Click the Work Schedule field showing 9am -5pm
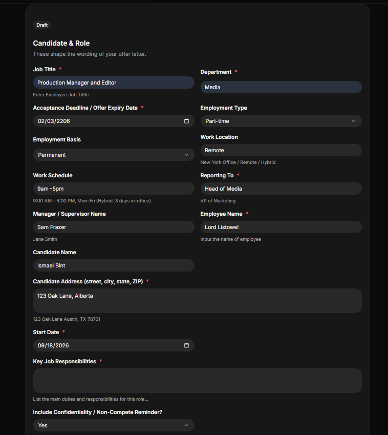Image resolution: width=388 pixels, height=435 pixels. (x=114, y=189)
